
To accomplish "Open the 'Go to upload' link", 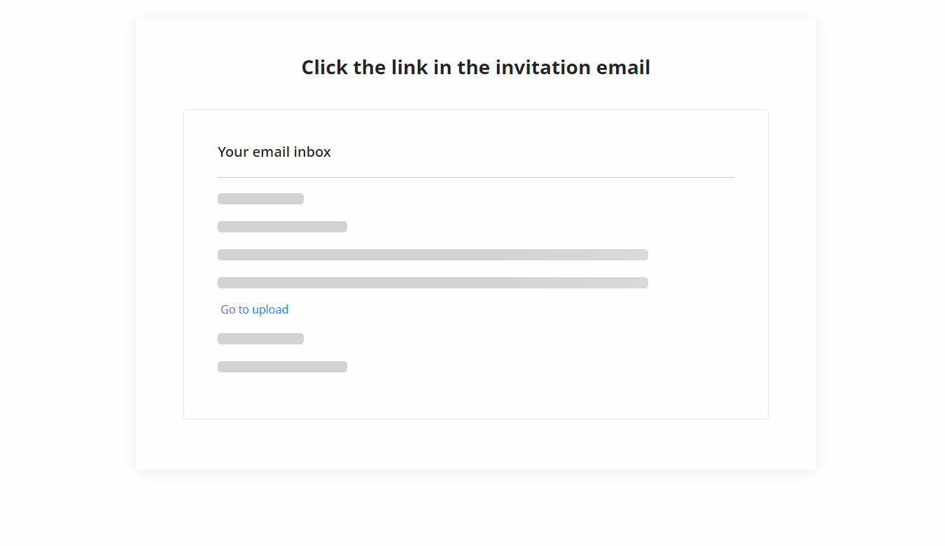I will pos(254,309).
